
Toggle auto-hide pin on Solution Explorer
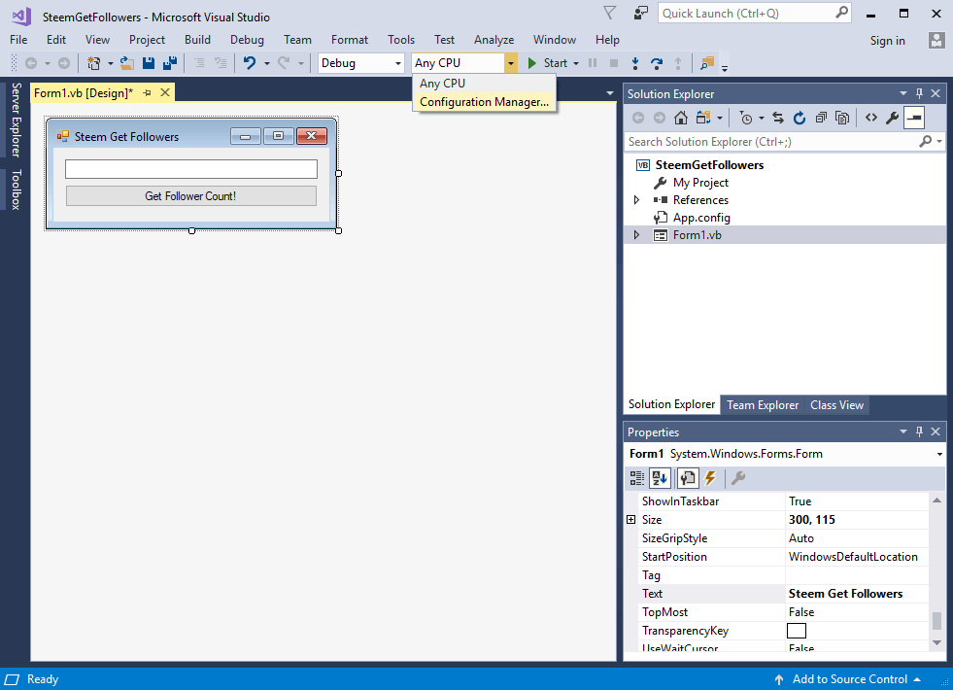click(x=919, y=93)
